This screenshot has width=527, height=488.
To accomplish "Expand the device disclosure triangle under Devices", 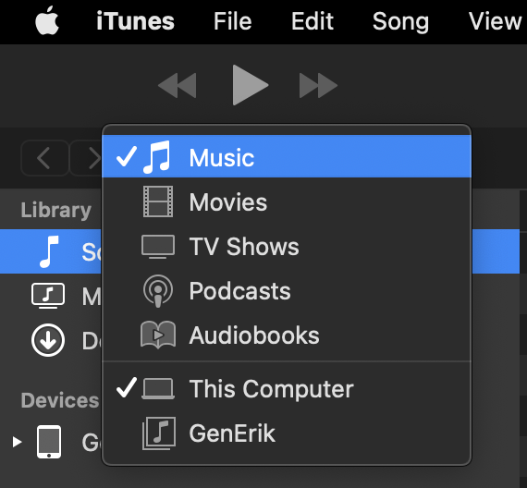I will [17, 442].
